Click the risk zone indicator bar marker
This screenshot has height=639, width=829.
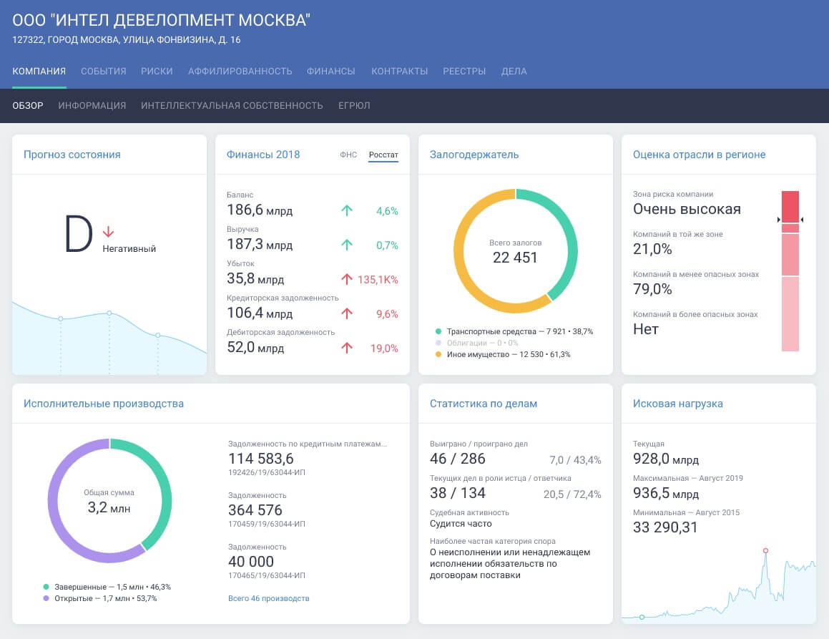click(x=790, y=220)
